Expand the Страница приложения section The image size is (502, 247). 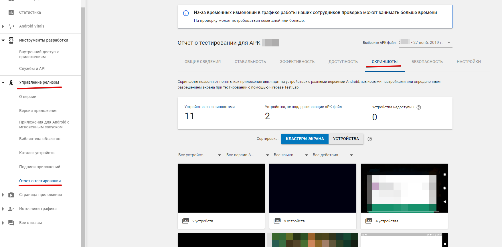pos(3,195)
